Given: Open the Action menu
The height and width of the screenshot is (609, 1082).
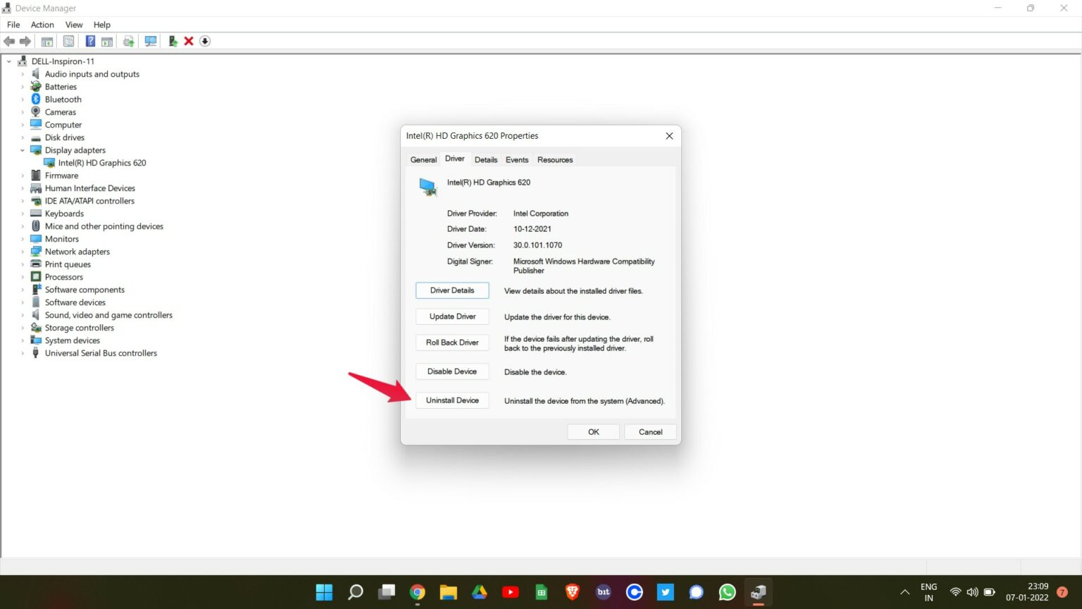Looking at the screenshot, I should point(42,24).
